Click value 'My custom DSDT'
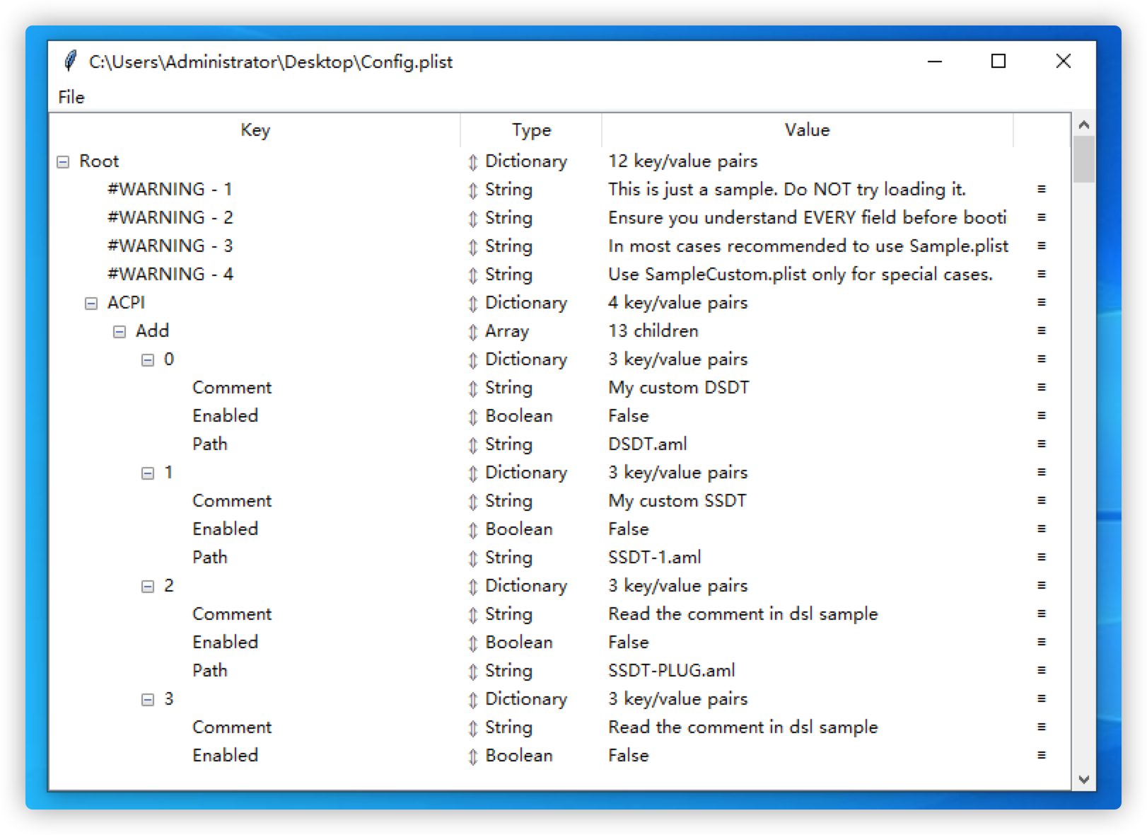 click(x=678, y=388)
